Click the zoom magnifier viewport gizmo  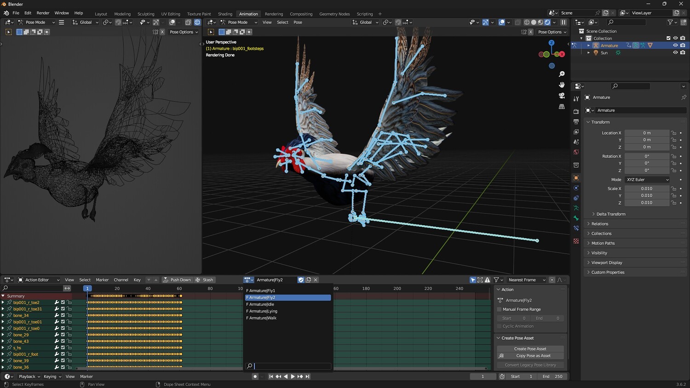(562, 74)
